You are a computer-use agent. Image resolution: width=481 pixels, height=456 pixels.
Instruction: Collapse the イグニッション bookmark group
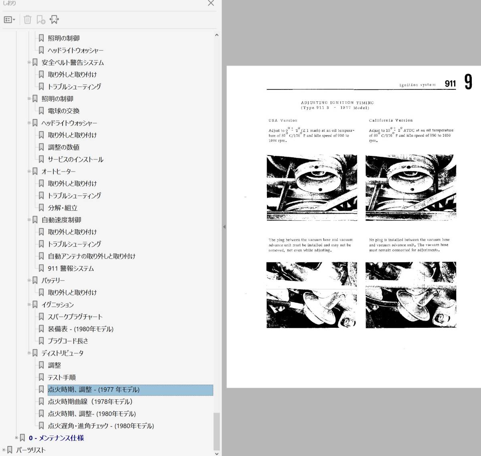pos(29,305)
